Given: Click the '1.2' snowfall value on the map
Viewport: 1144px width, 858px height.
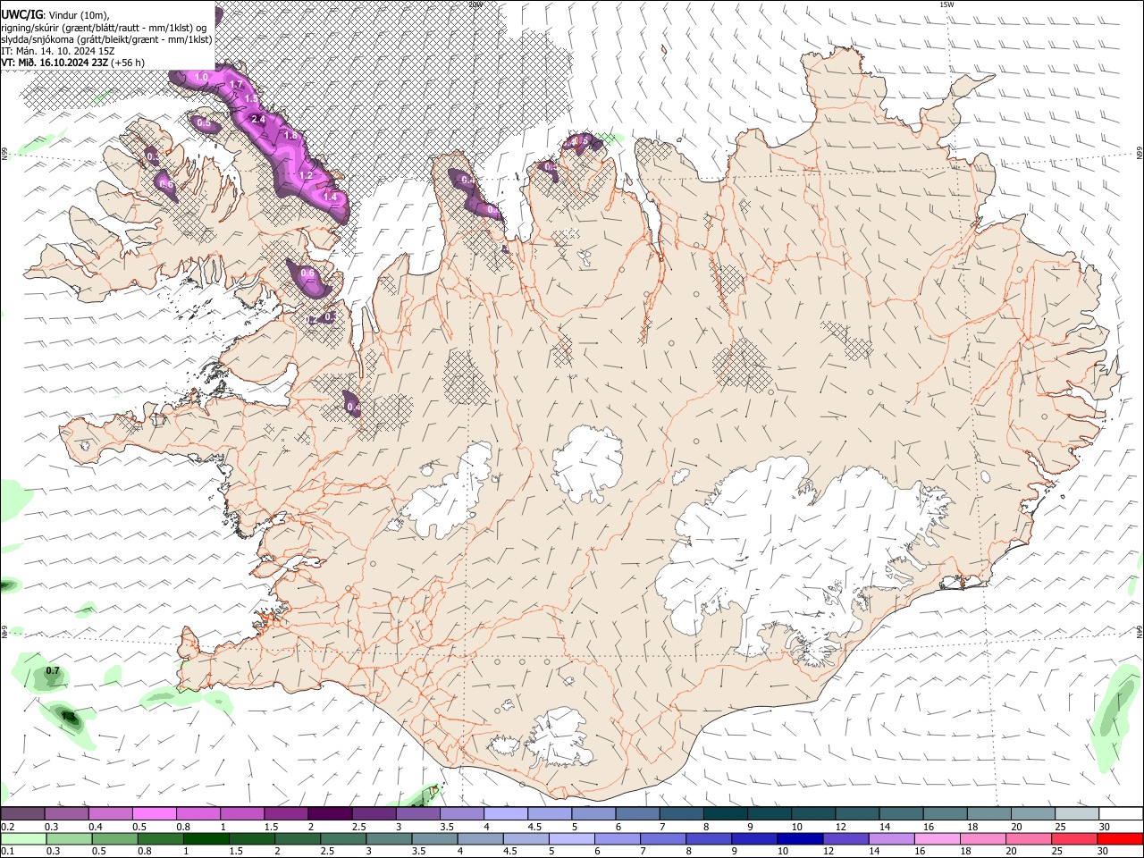Looking at the screenshot, I should tap(306, 176).
